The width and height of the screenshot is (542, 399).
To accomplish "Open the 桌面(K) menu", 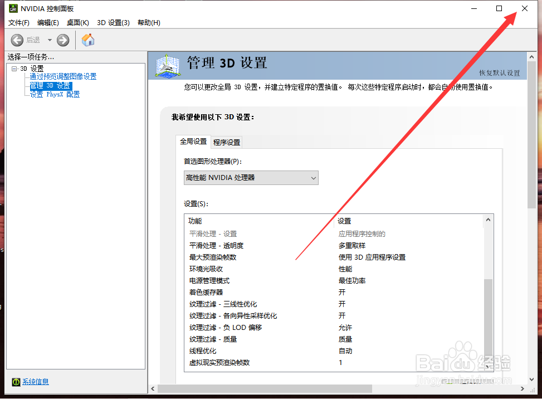I will point(78,23).
